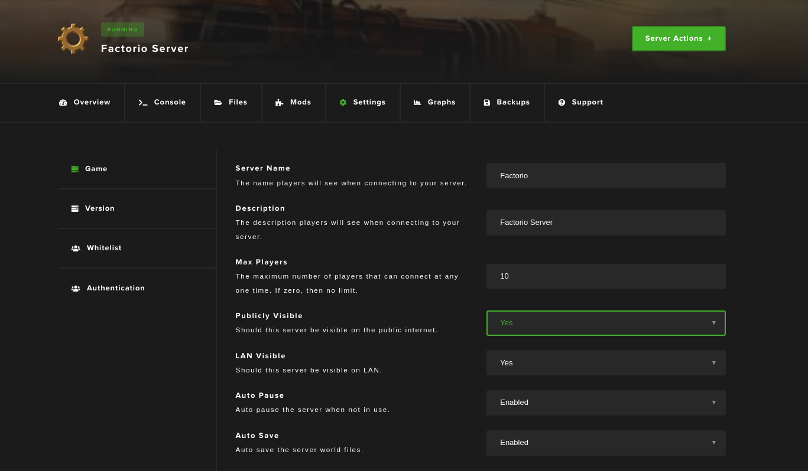Screen dimensions: 808x471
Task: Click the Console terminal prompt icon
Action: tap(143, 103)
